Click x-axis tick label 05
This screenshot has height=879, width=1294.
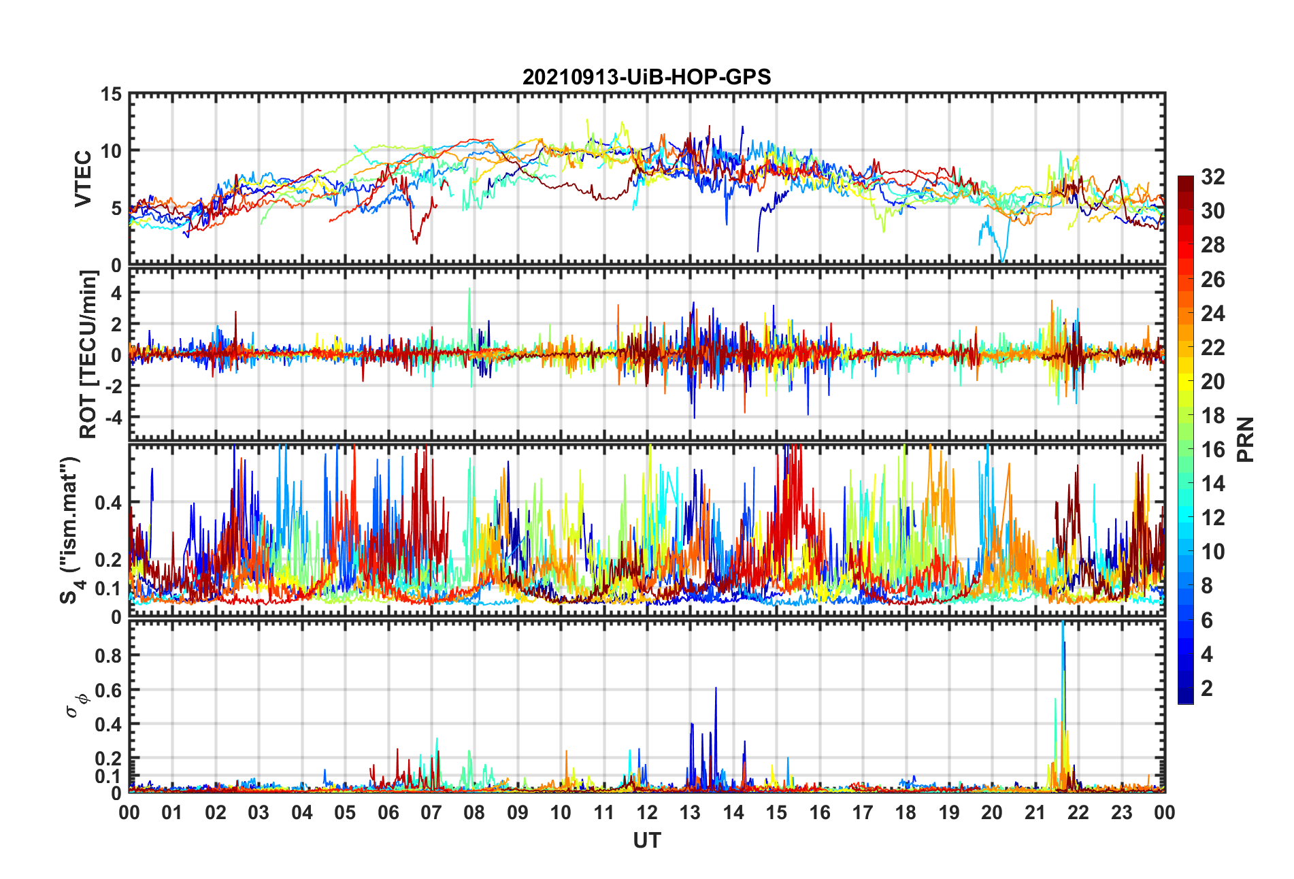point(345,813)
